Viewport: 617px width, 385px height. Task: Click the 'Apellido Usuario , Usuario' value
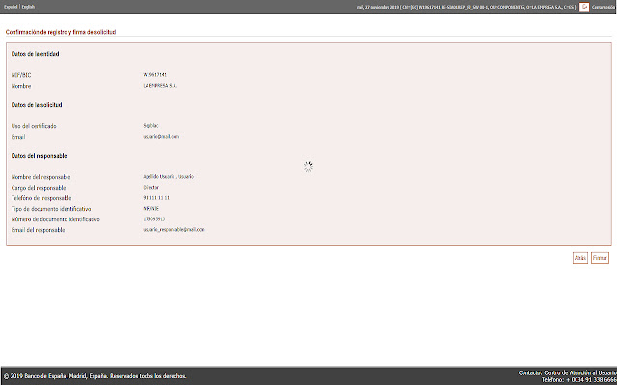tap(169, 177)
